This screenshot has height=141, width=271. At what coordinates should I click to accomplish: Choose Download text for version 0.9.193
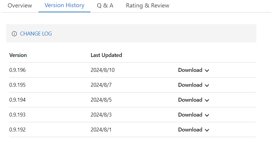[190, 115]
